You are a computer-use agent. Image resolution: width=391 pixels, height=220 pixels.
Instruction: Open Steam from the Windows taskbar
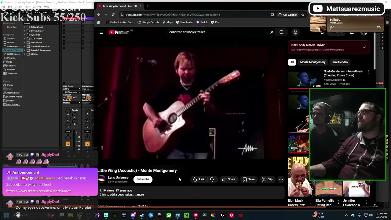(142, 215)
